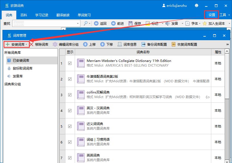
Task: Click the 显示 column header
Action: 70,52
